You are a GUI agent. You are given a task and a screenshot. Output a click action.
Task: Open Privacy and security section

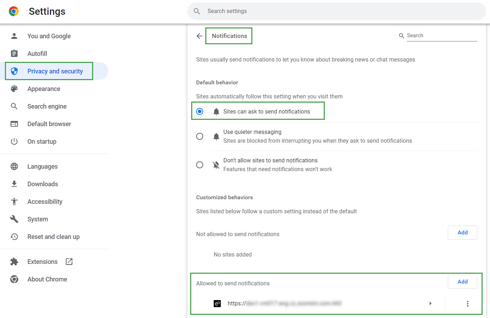55,71
